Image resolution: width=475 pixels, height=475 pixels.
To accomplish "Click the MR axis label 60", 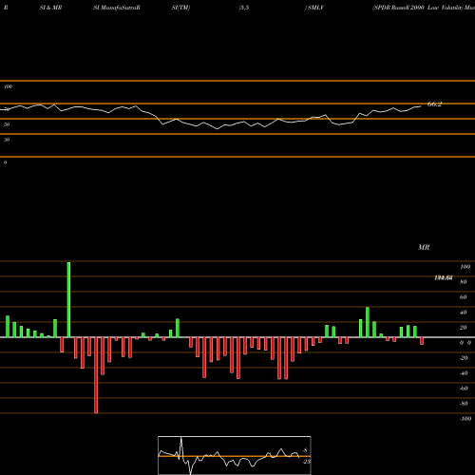I will tap(464, 297).
